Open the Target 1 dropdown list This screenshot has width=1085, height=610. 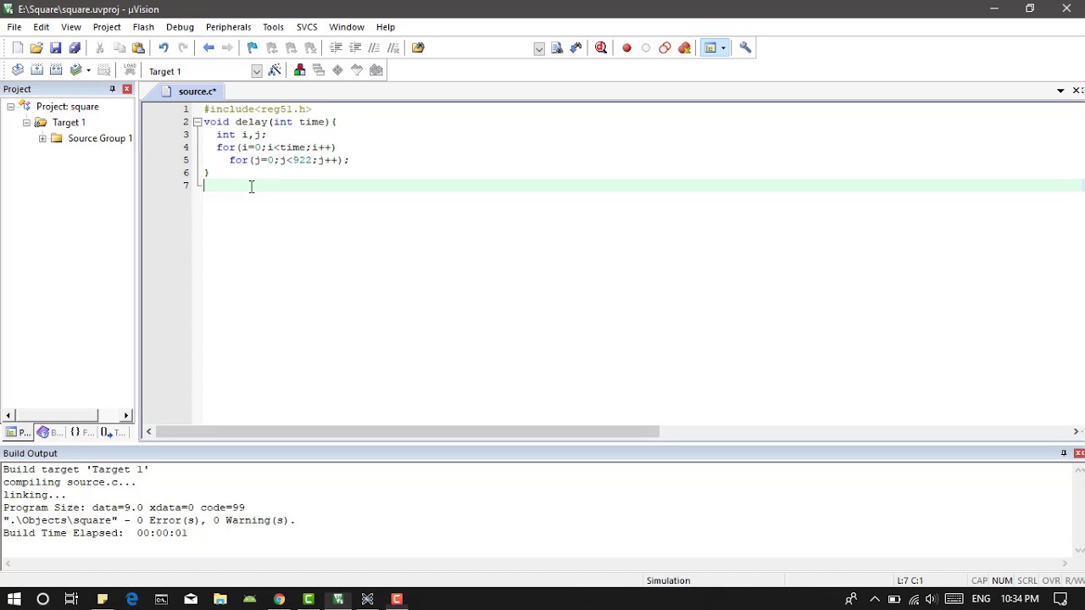pyautogui.click(x=256, y=71)
